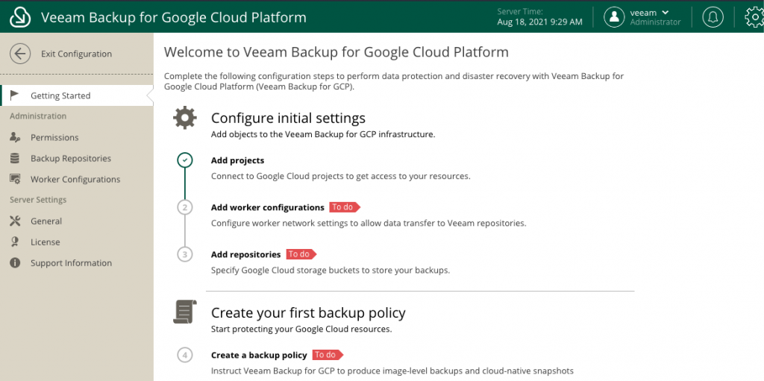Viewport: 764px width, 381px height.
Task: Expand the veeam user dropdown arrow
Action: [x=666, y=13]
